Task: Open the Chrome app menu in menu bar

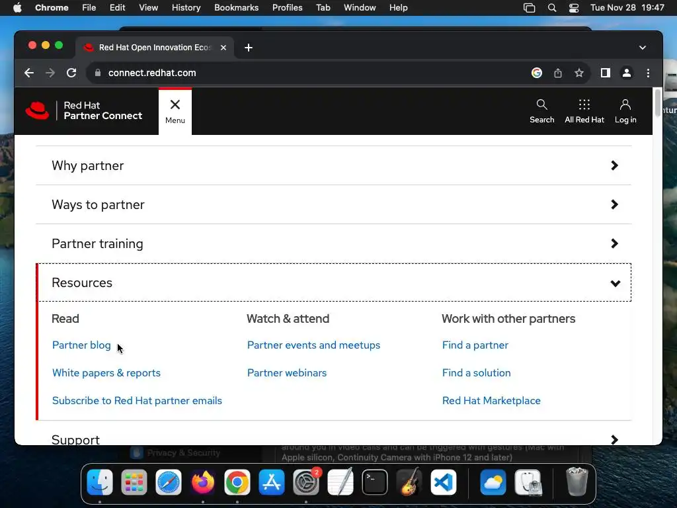Action: tap(52, 8)
